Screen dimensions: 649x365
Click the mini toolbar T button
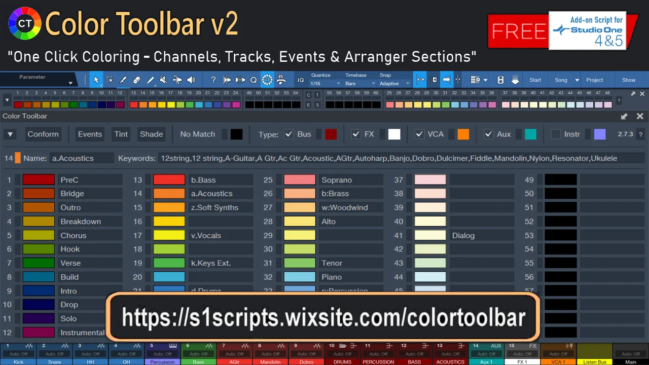317,95
